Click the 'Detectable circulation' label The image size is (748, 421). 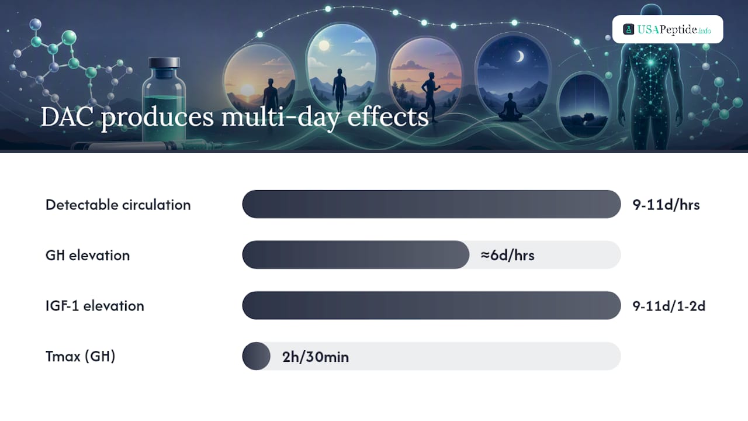(118, 205)
